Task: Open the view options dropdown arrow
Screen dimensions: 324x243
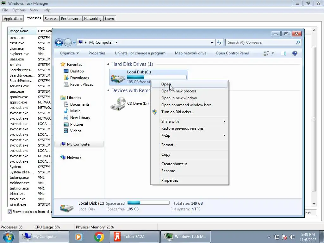Action: (273, 53)
